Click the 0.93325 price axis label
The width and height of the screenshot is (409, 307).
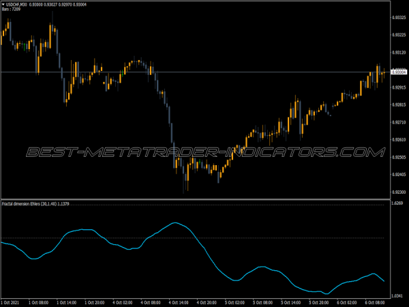[x=399, y=18]
